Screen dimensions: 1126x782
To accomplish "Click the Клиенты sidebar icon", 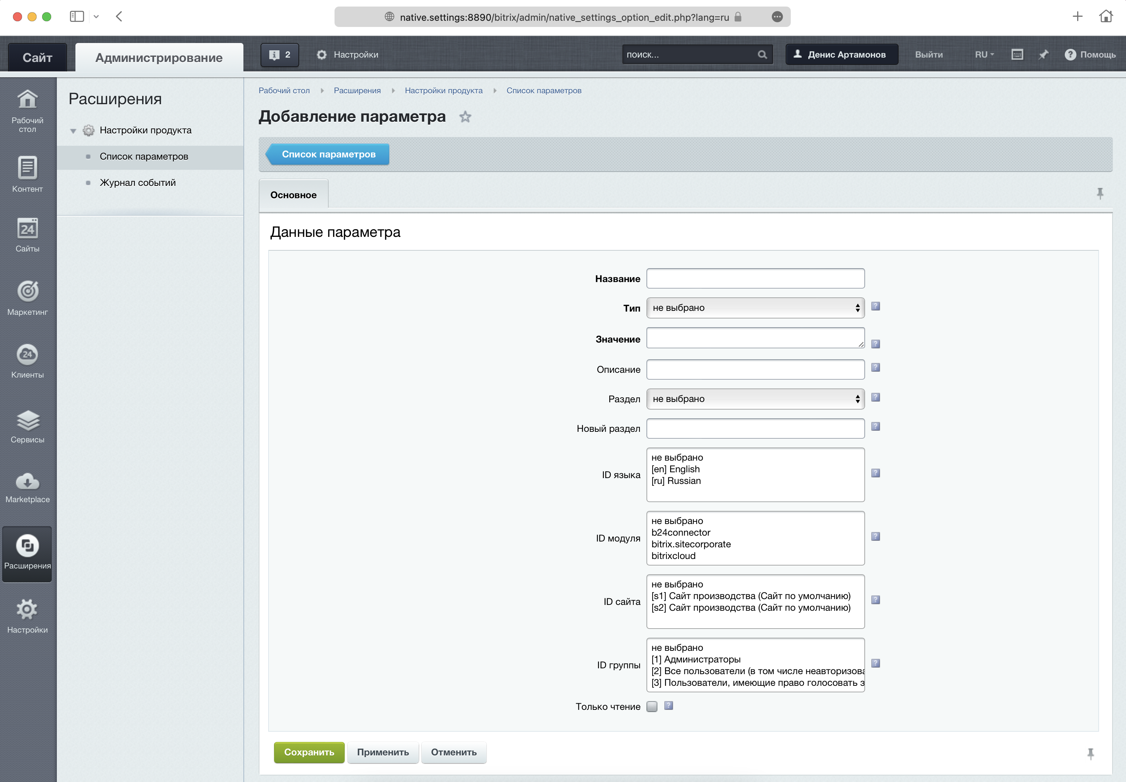I will point(27,361).
